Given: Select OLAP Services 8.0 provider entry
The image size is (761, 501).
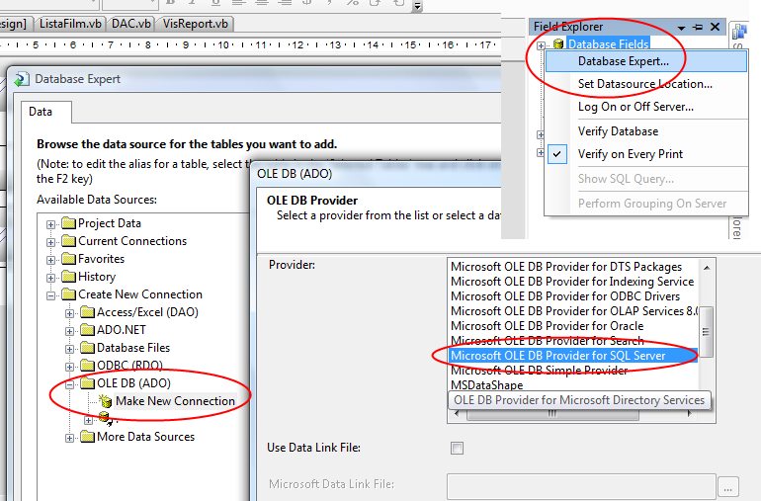Looking at the screenshot, I should (574, 310).
